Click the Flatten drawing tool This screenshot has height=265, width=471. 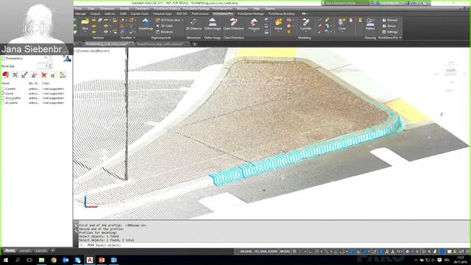tap(370, 24)
